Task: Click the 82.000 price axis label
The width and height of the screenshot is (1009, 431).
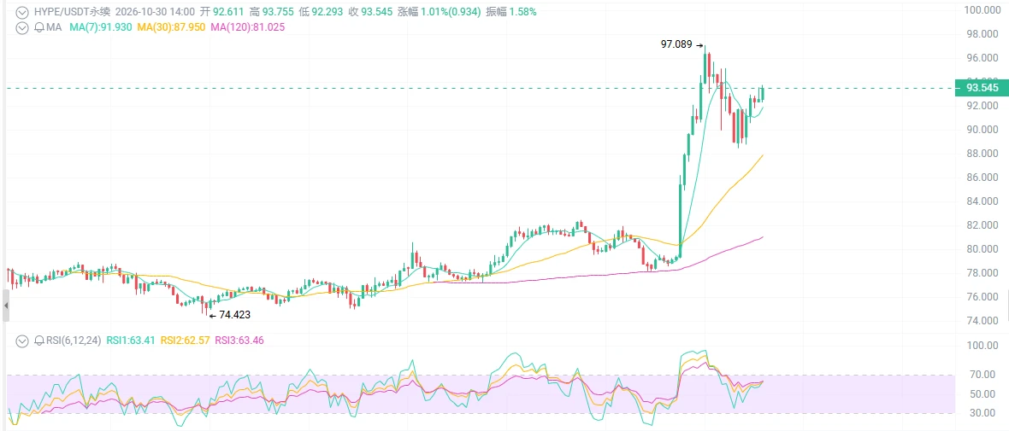Action: click(982, 224)
